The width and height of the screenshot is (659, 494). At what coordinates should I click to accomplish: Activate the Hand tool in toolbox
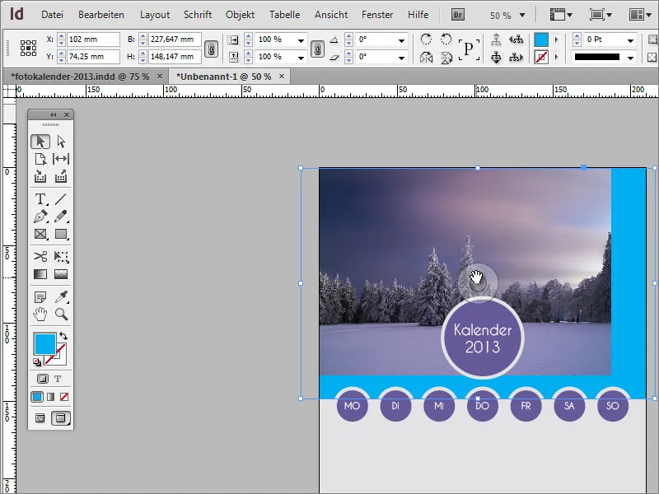click(x=40, y=315)
